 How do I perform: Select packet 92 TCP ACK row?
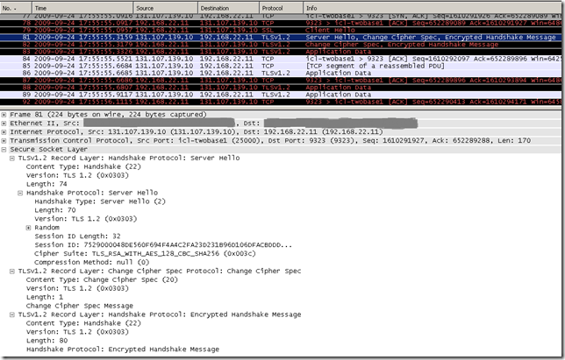tap(281, 102)
